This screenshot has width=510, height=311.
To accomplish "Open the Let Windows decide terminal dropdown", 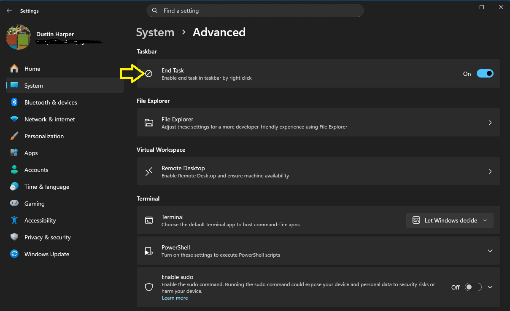I will pyautogui.click(x=450, y=220).
